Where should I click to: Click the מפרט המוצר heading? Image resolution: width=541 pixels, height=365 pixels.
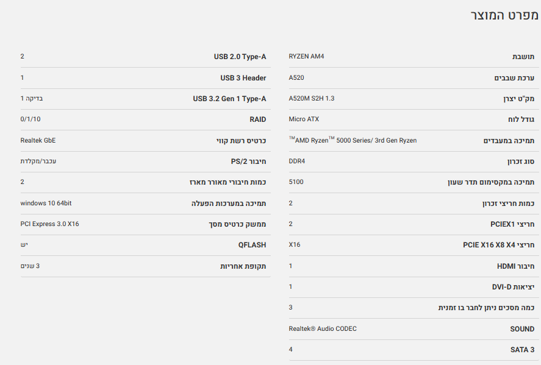click(503, 15)
